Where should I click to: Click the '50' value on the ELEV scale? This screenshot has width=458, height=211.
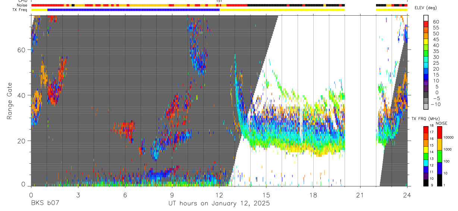pos(436,33)
